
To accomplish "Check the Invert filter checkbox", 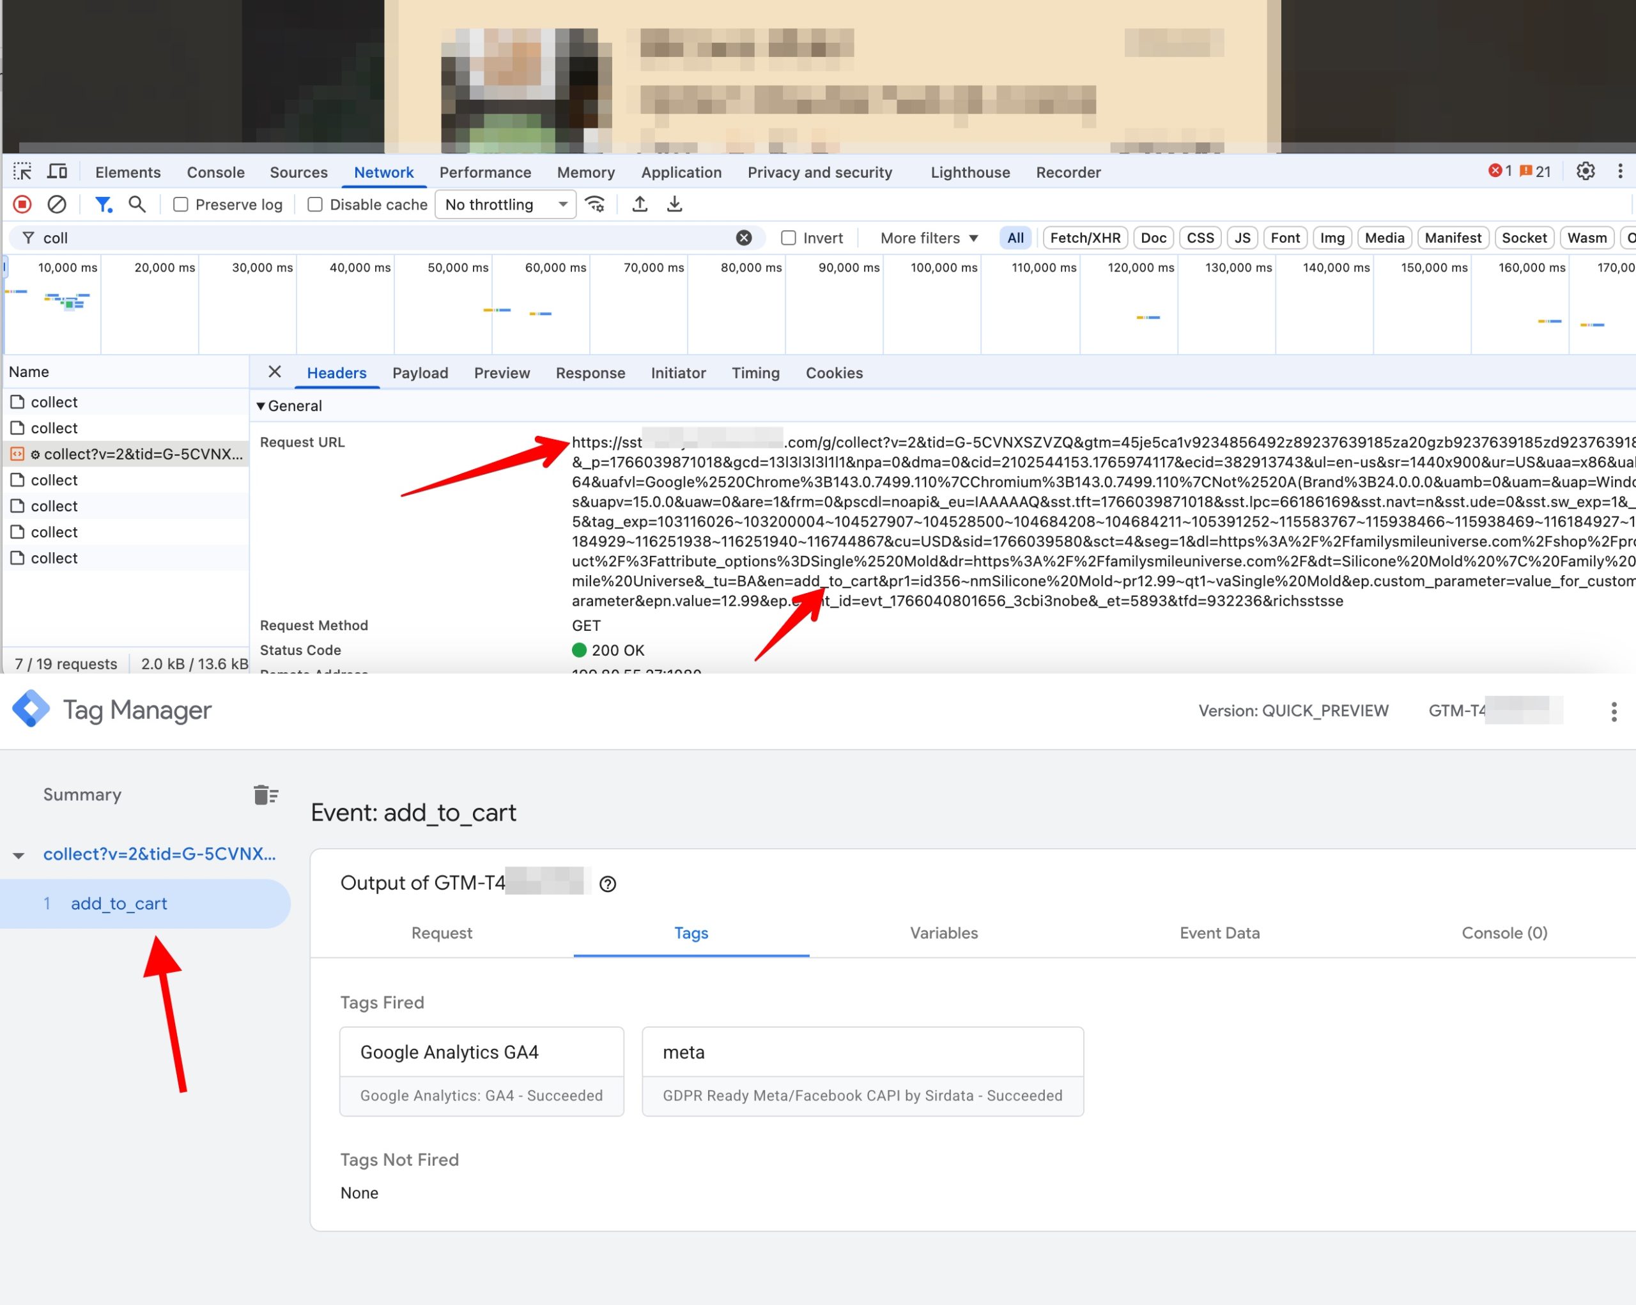I will (789, 238).
